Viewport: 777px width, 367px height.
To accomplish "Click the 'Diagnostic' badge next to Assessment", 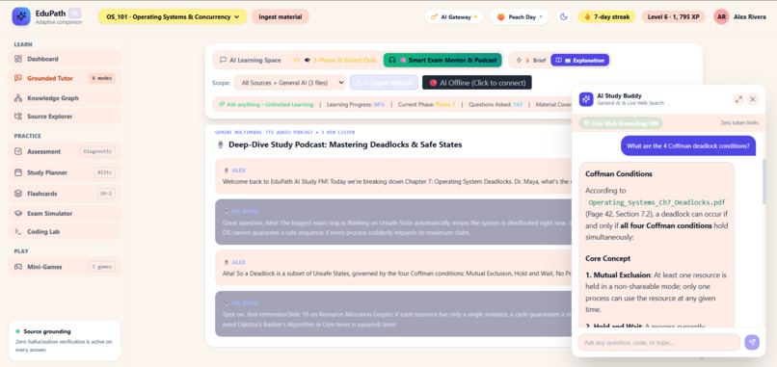I will tap(97, 151).
